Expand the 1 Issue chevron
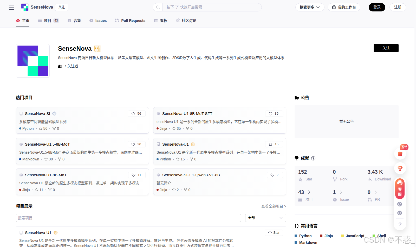Image resolution: width=416 pixels, height=247 pixels. point(341,192)
